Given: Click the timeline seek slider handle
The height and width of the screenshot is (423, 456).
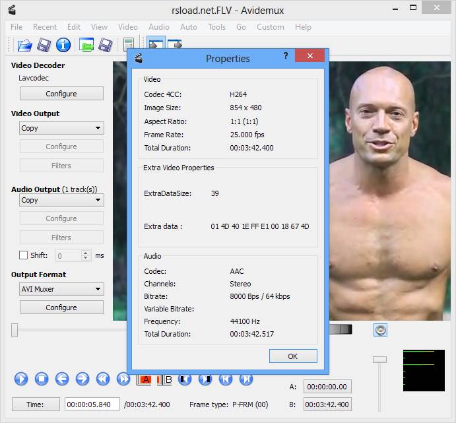Looking at the screenshot, I should 15,330.
